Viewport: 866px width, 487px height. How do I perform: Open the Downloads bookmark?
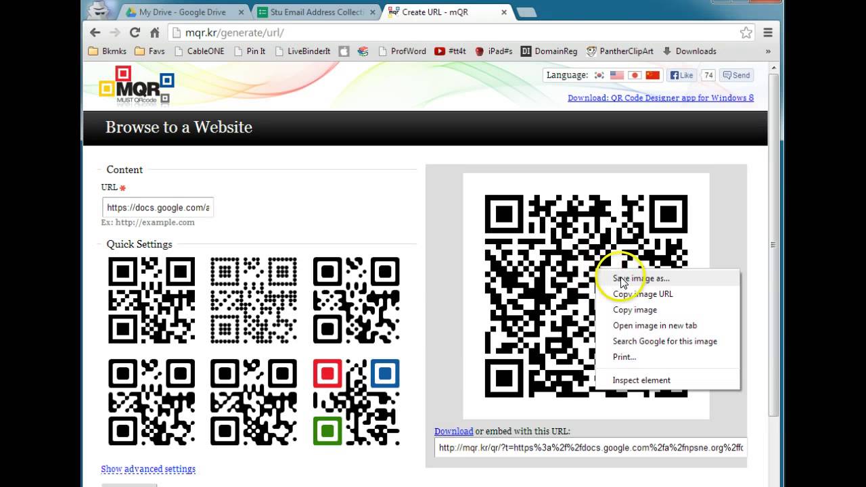[689, 51]
